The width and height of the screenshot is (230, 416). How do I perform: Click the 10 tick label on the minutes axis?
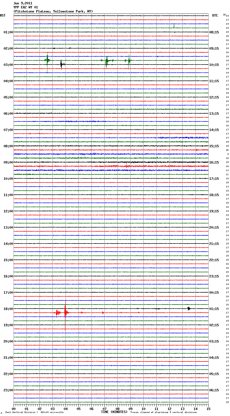tap(143, 409)
